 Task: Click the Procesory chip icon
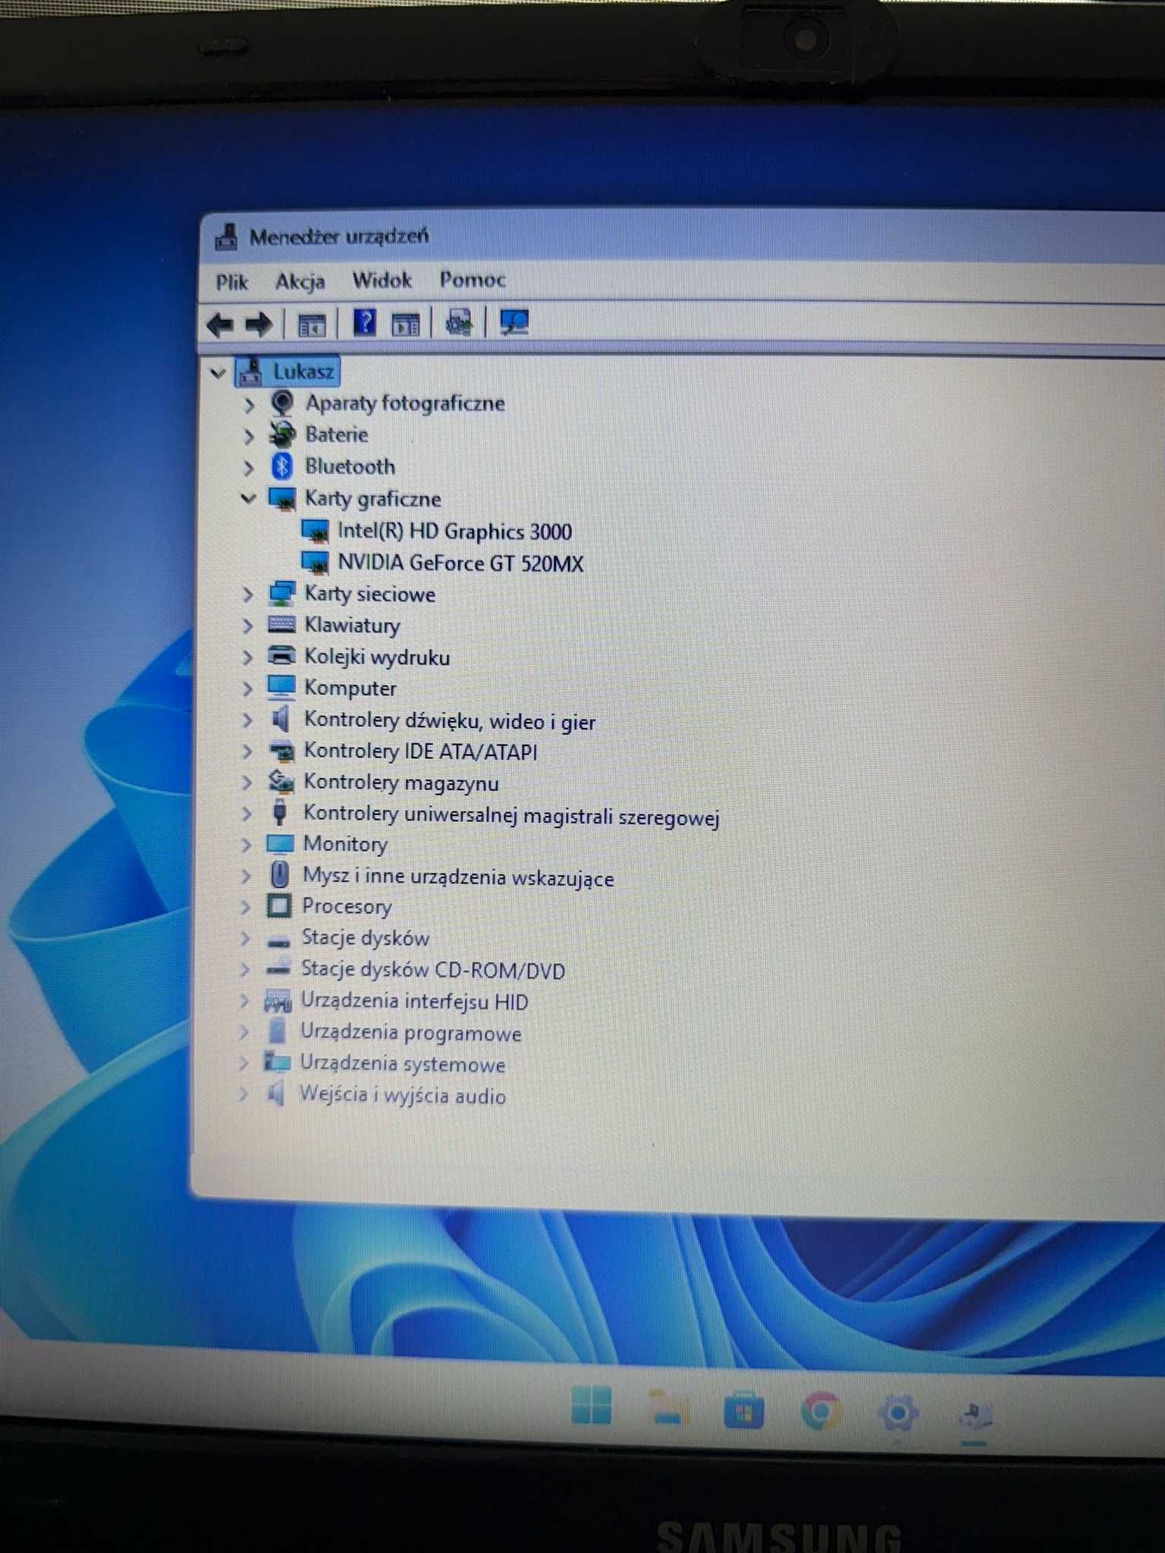279,905
